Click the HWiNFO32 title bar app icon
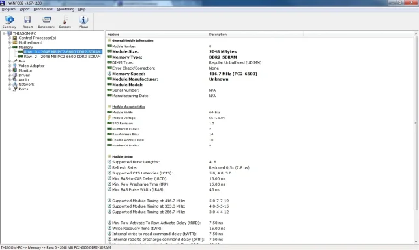 [3, 3]
